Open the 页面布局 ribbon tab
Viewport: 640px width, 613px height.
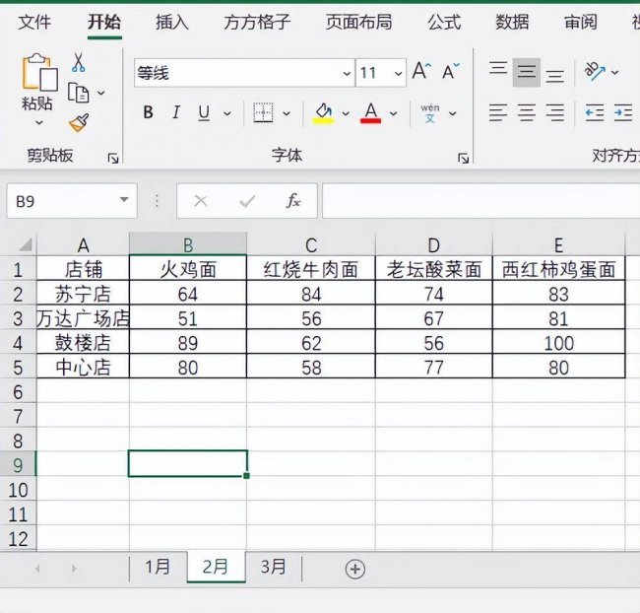click(358, 22)
